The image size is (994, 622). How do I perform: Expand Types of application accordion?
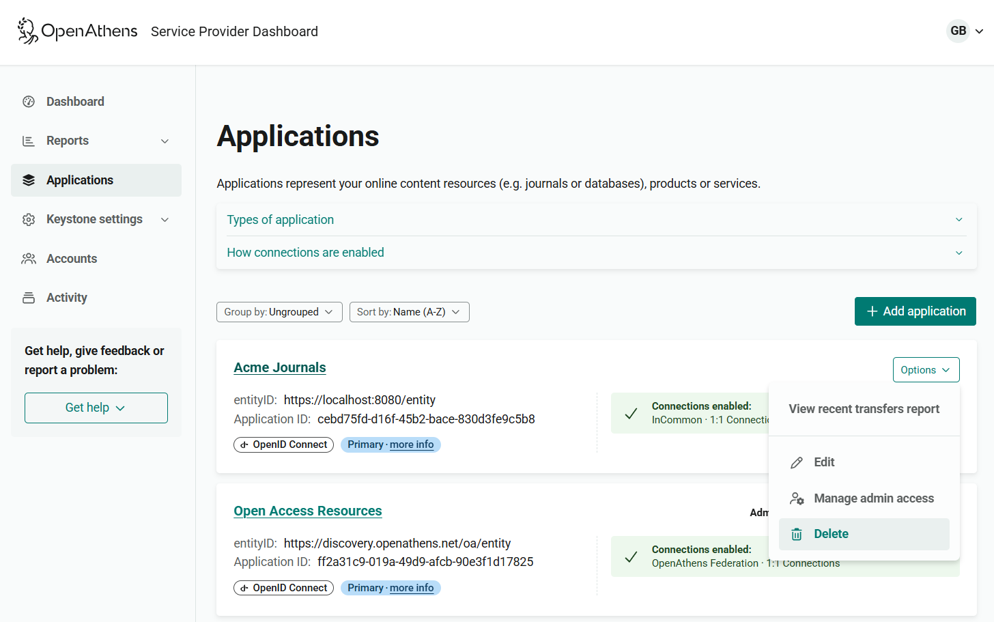tap(596, 220)
